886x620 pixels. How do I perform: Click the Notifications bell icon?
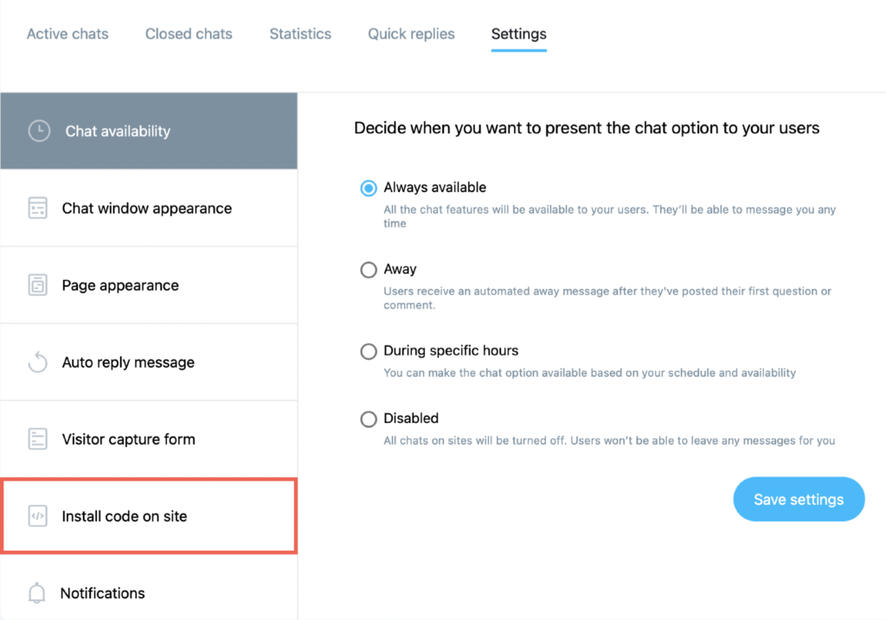tap(36, 593)
